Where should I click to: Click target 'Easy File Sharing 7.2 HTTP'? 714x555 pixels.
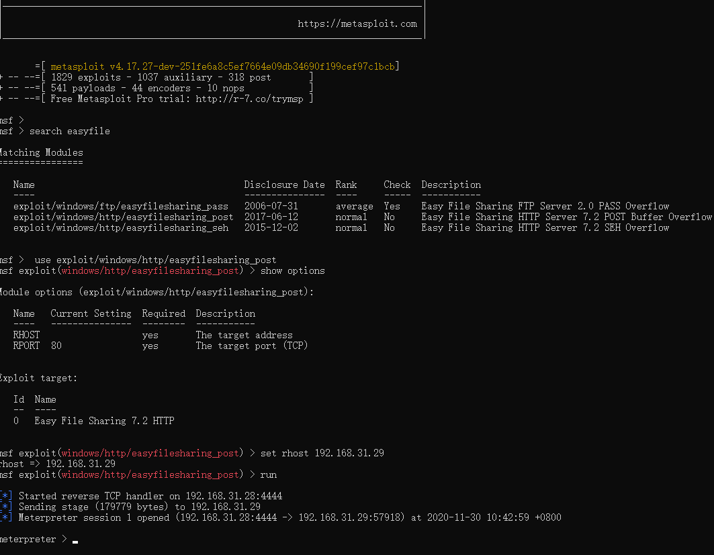click(x=104, y=421)
